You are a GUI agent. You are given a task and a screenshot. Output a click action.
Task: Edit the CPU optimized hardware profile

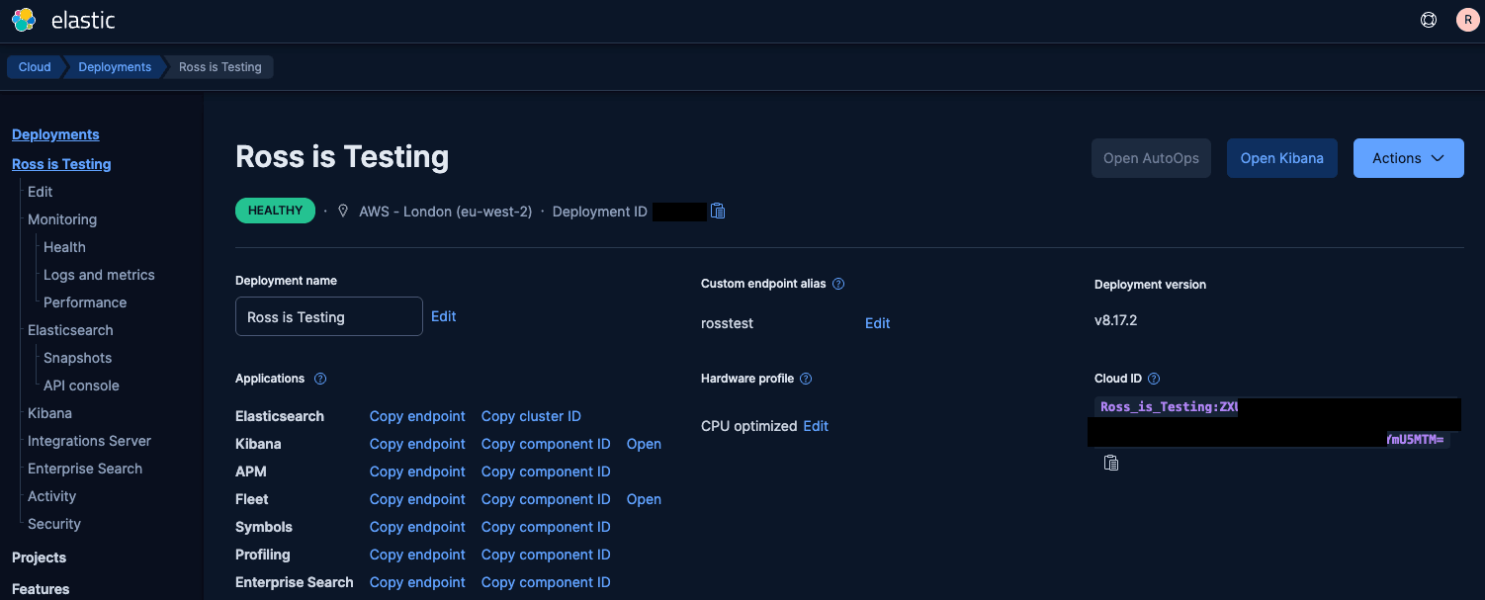pos(816,425)
